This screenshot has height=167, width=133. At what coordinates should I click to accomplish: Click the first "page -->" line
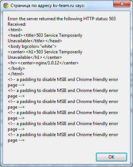[x=16, y=85]
